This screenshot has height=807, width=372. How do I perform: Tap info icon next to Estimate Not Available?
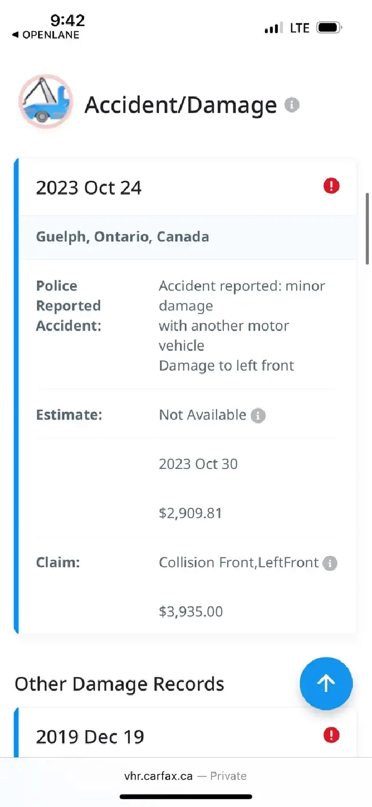(x=258, y=415)
